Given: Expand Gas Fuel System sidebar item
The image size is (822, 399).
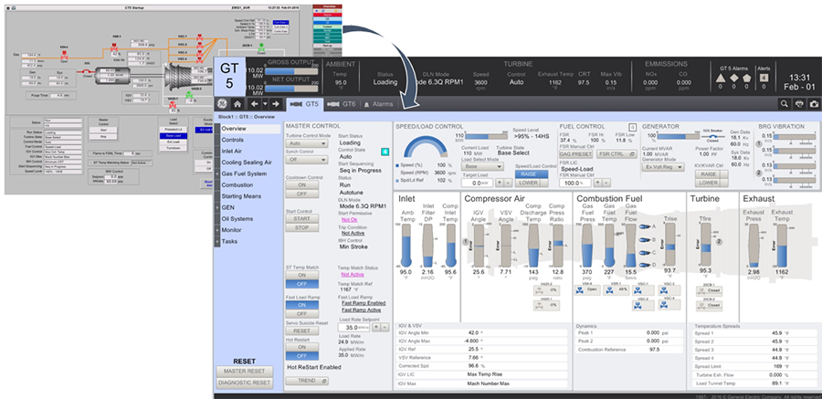Looking at the screenshot, I should click(x=216, y=173).
